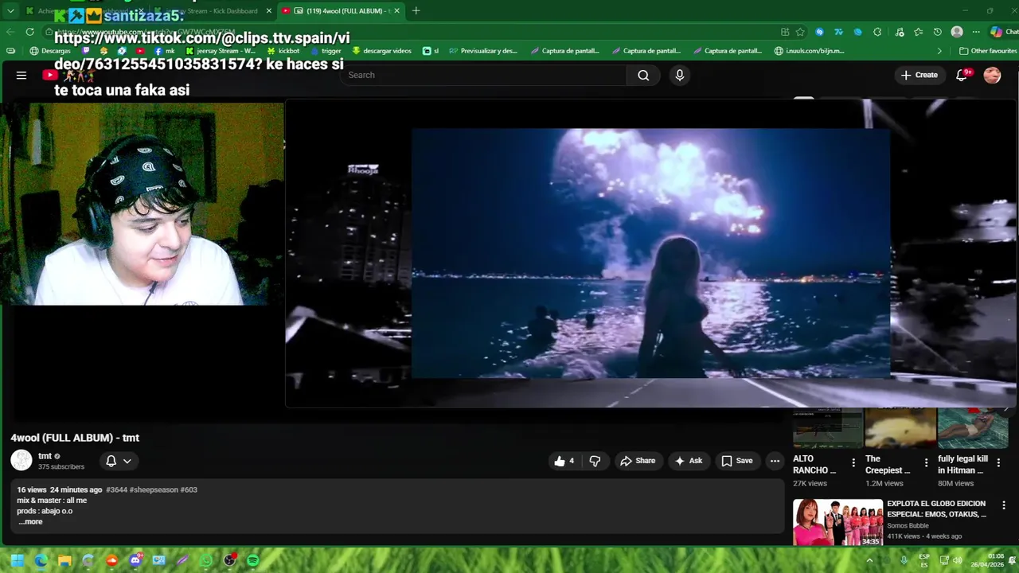Save video to playlist
Image resolution: width=1019 pixels, height=573 pixels.
737,461
